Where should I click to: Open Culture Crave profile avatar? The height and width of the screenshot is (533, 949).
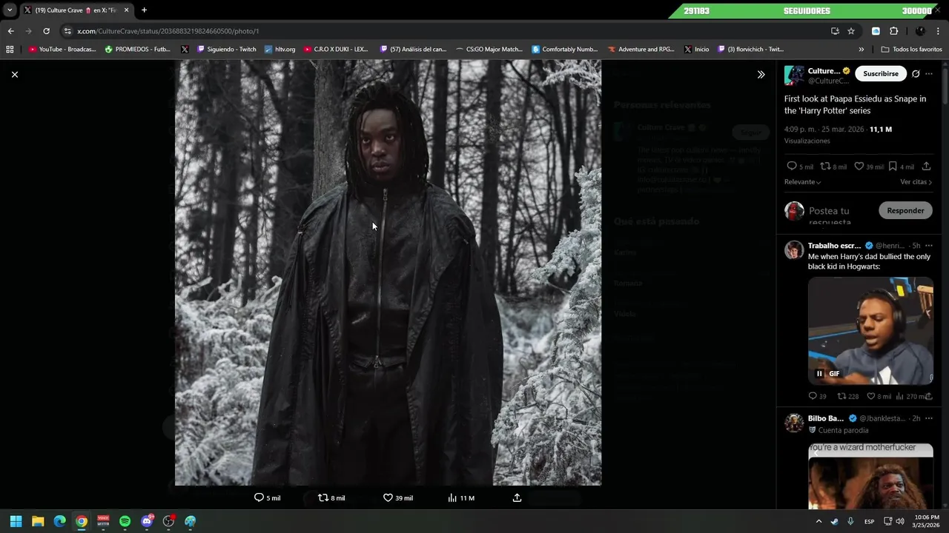(794, 75)
